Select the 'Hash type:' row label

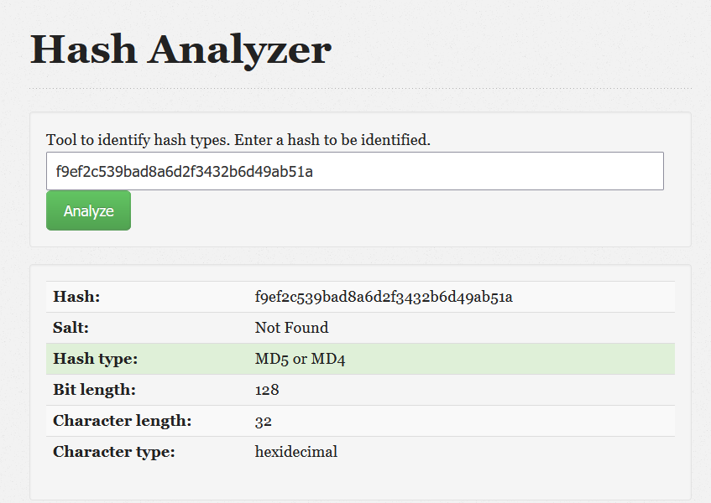pos(95,359)
